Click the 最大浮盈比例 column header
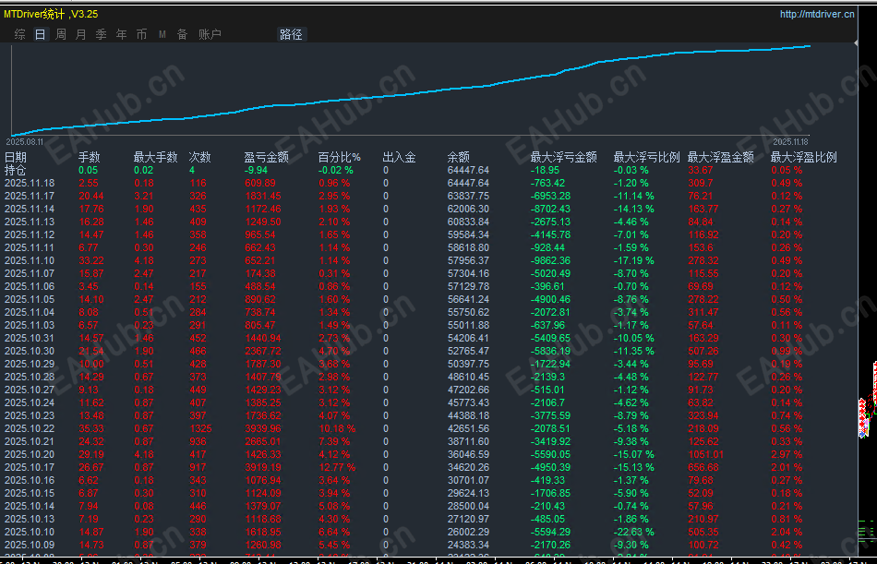The height and width of the screenshot is (564, 877). [x=804, y=157]
